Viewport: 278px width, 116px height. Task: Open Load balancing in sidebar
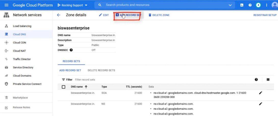[x=22, y=26]
